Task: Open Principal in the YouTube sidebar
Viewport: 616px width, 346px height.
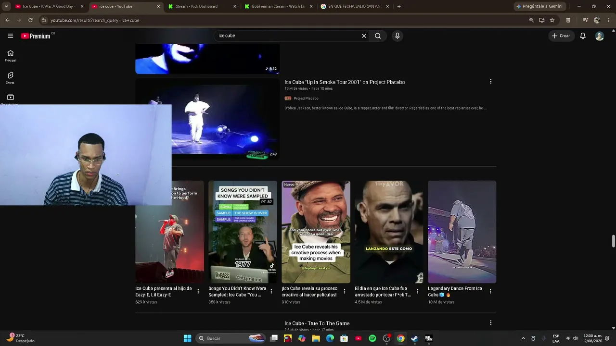Action: click(11, 56)
